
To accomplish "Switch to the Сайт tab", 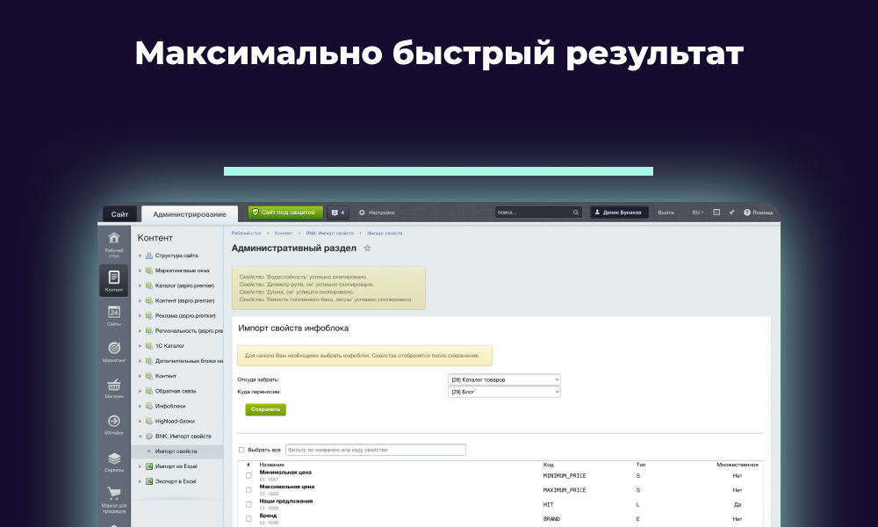I will [x=119, y=214].
